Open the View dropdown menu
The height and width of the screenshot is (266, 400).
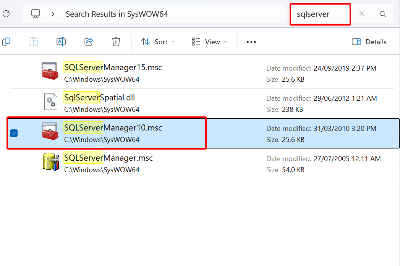[x=209, y=42]
